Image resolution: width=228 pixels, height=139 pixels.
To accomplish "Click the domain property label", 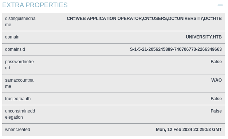I will (x=12, y=37).
